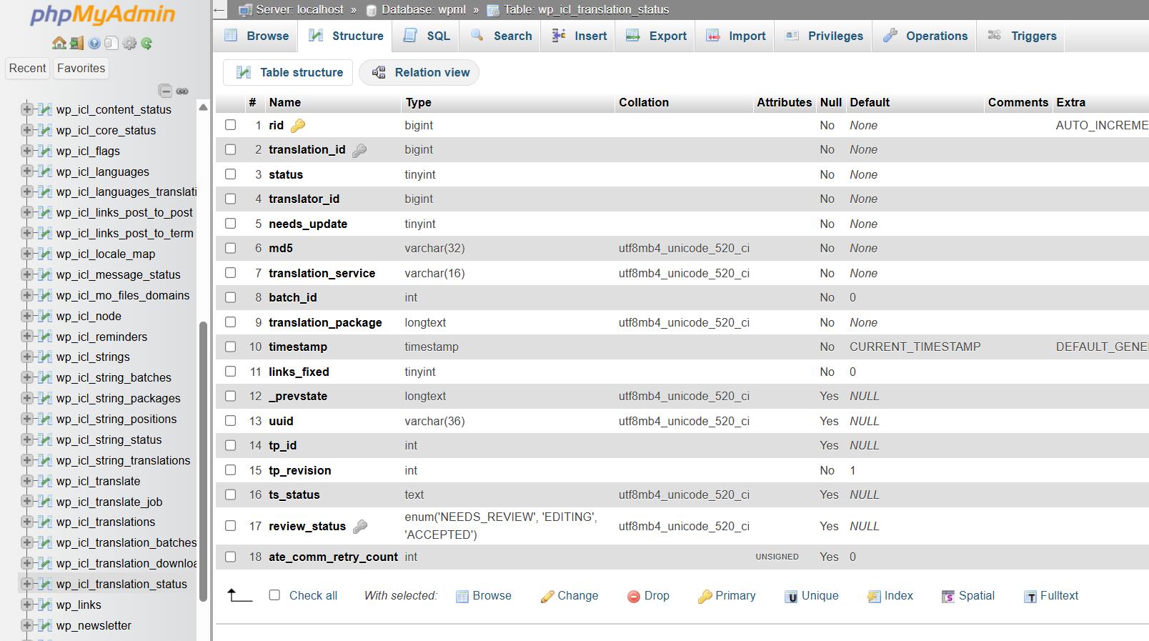The width and height of the screenshot is (1149, 641).
Task: Click the primary key icon next to rid
Action: pos(298,126)
